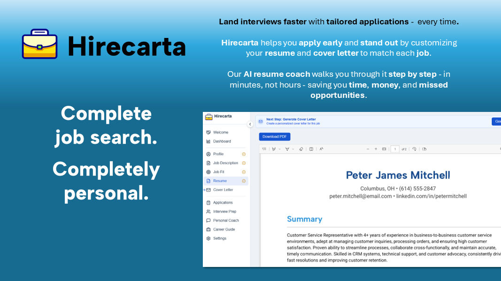This screenshot has height=281, width=501.
Task: Click the eraser icon in PDF toolbar
Action: [x=301, y=149]
